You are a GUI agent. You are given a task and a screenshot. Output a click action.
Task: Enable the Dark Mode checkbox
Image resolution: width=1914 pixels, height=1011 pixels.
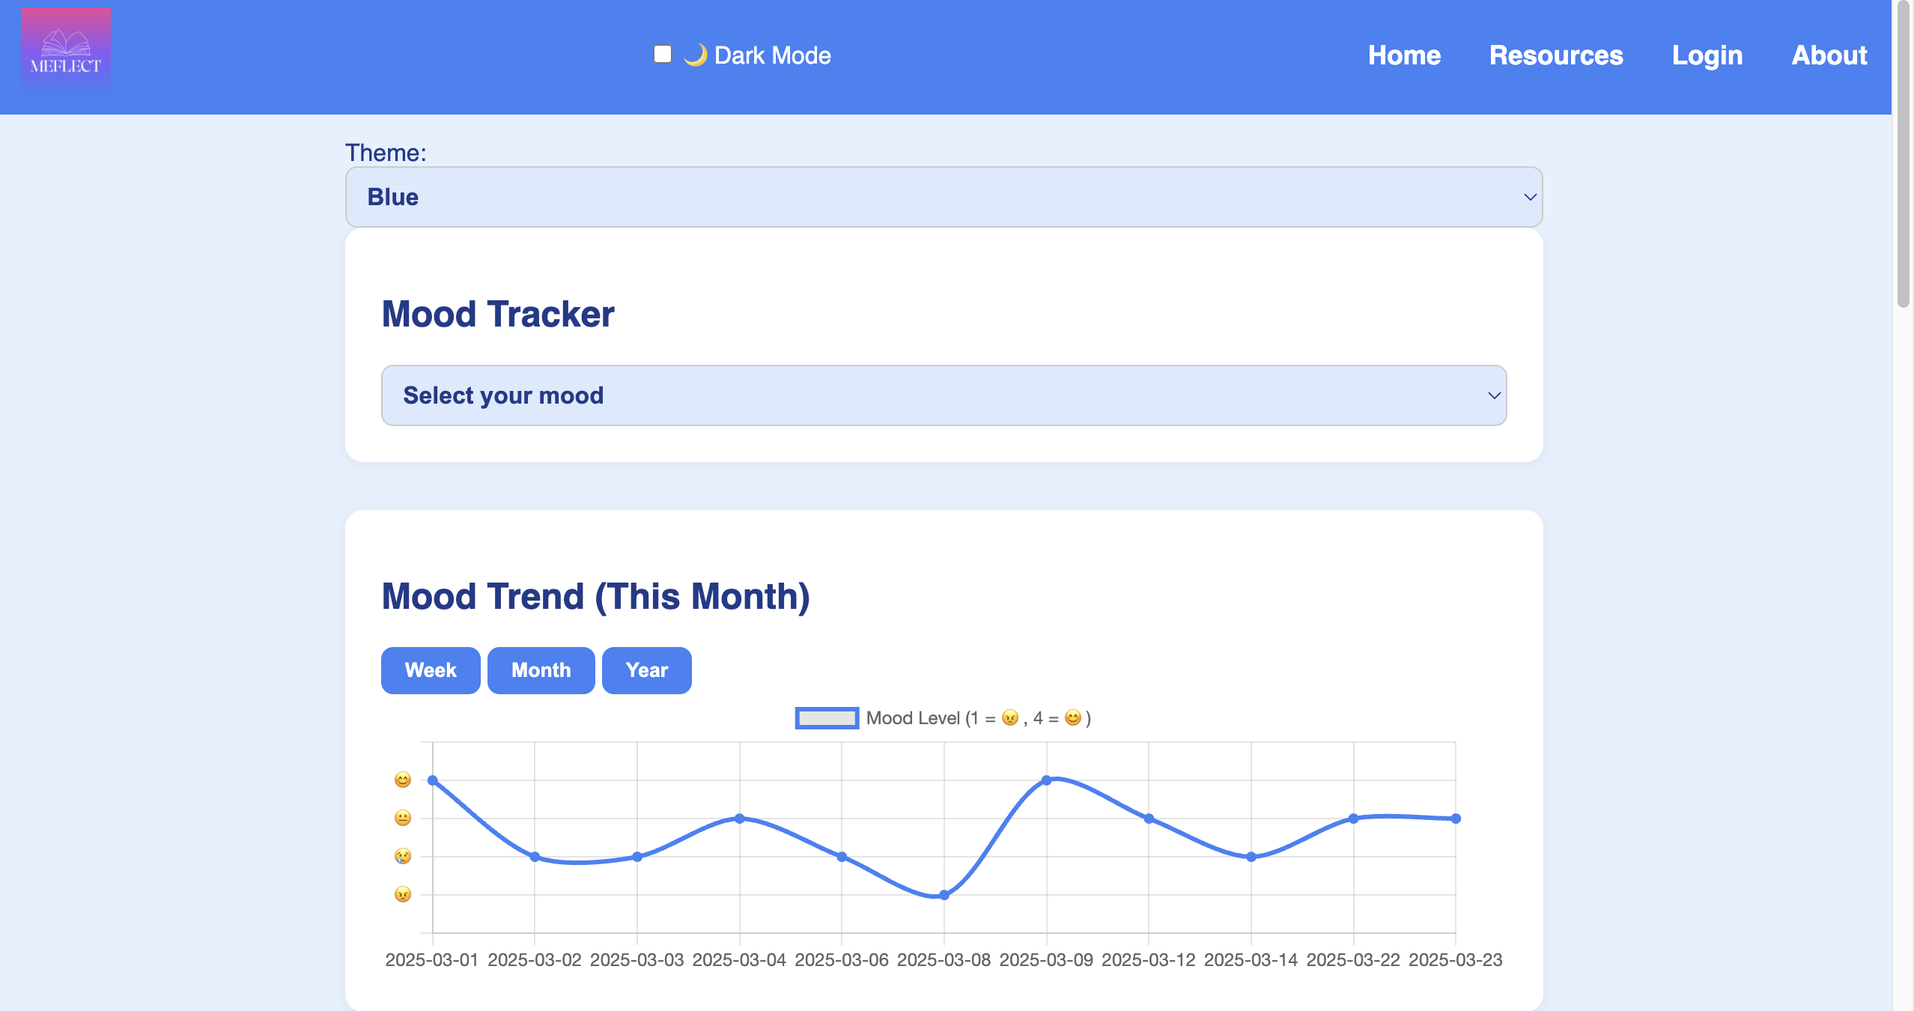pos(663,54)
